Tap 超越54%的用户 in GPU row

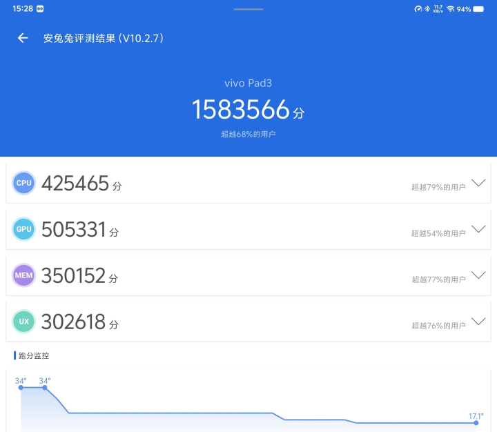point(438,233)
